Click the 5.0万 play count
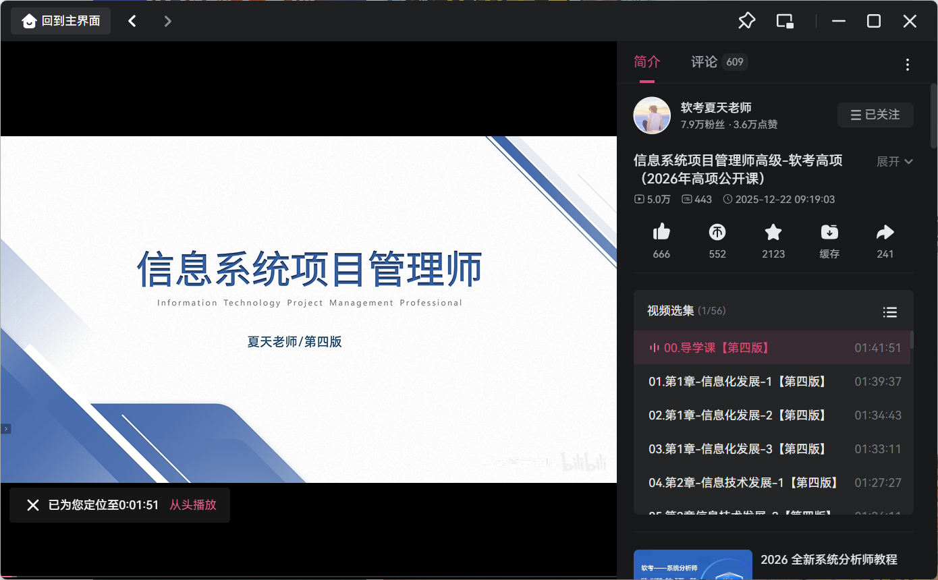The width and height of the screenshot is (938, 580). (652, 200)
